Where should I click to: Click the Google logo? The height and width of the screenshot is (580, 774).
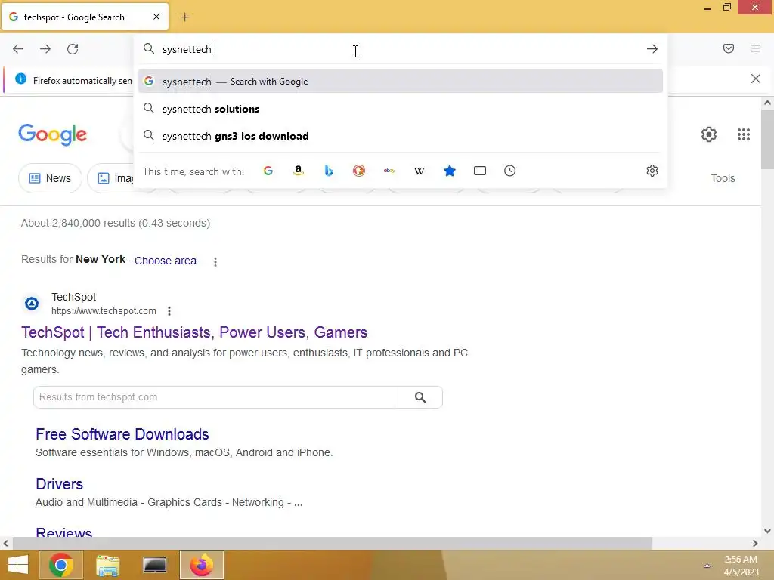pos(53,134)
